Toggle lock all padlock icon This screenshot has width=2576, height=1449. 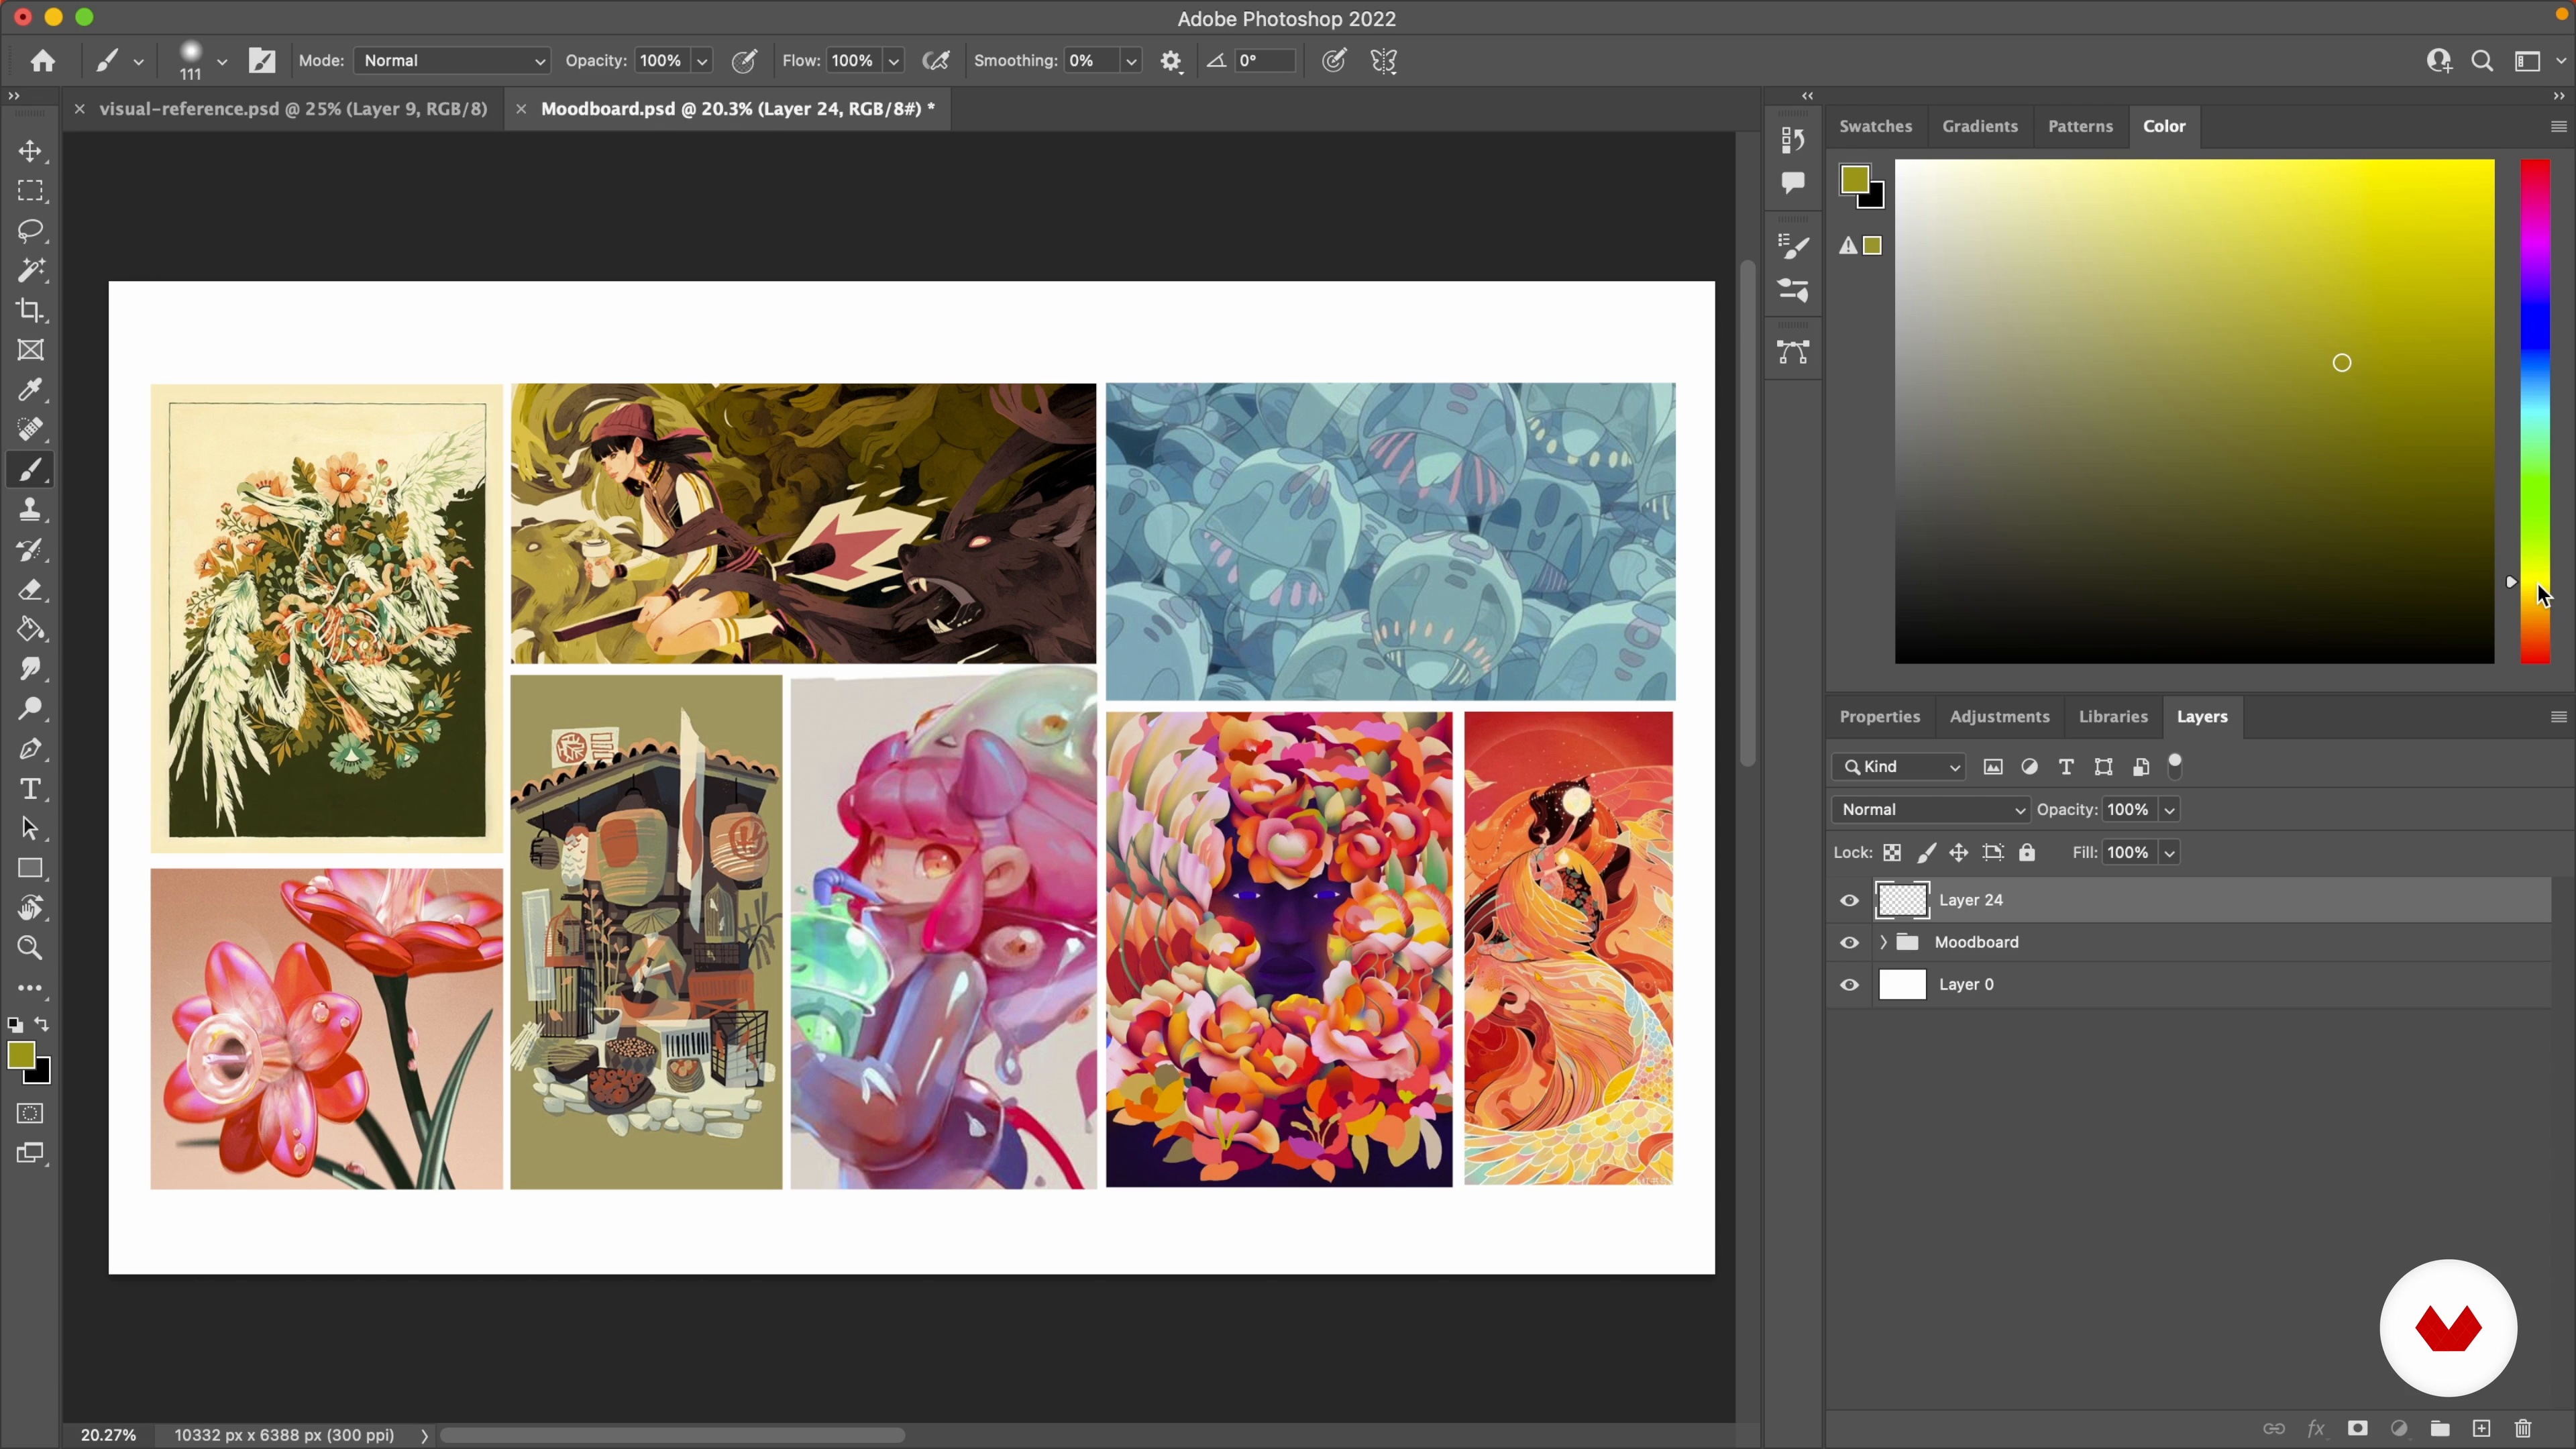coord(2027,853)
